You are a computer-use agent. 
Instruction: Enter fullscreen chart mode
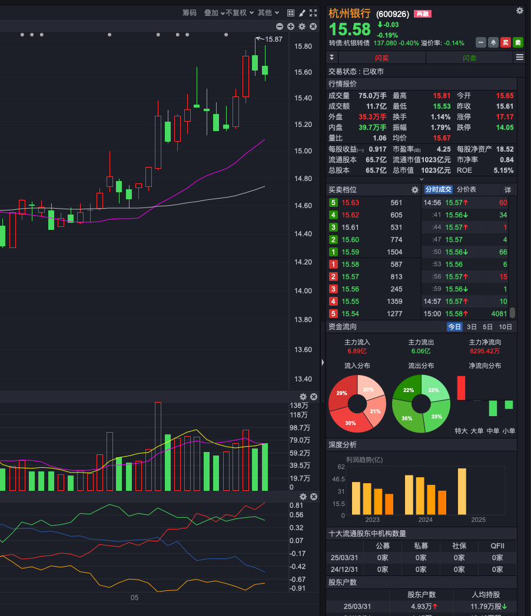(313, 12)
